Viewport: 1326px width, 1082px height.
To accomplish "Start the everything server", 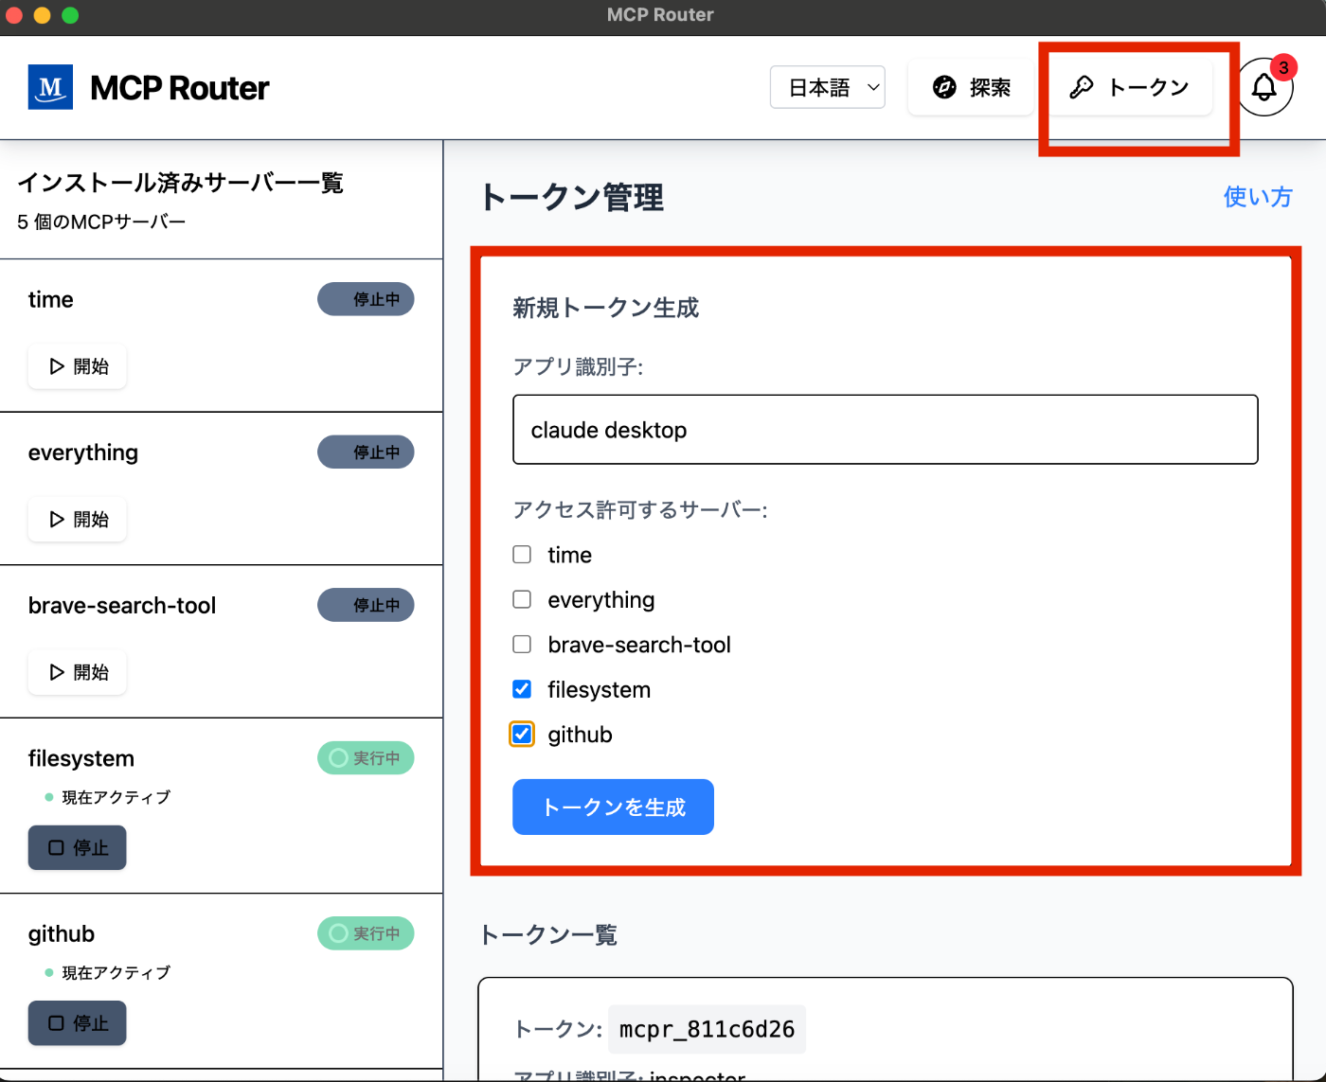I will 78,520.
